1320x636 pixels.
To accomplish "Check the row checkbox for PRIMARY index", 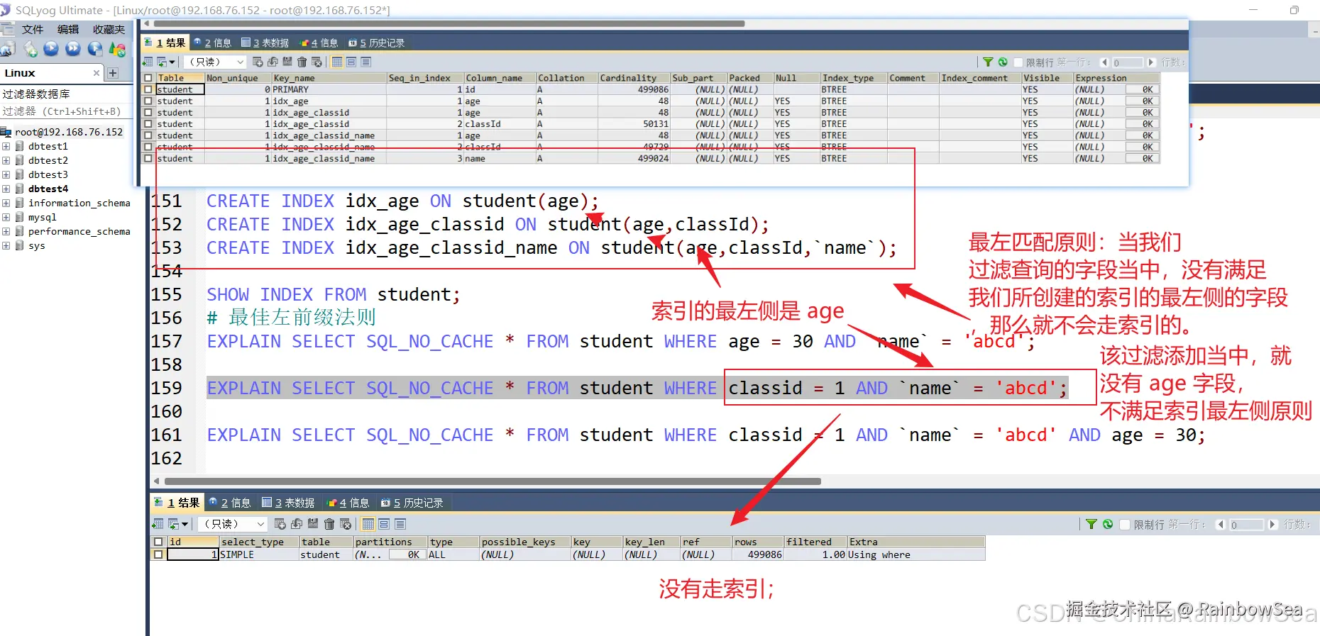I will coord(148,89).
